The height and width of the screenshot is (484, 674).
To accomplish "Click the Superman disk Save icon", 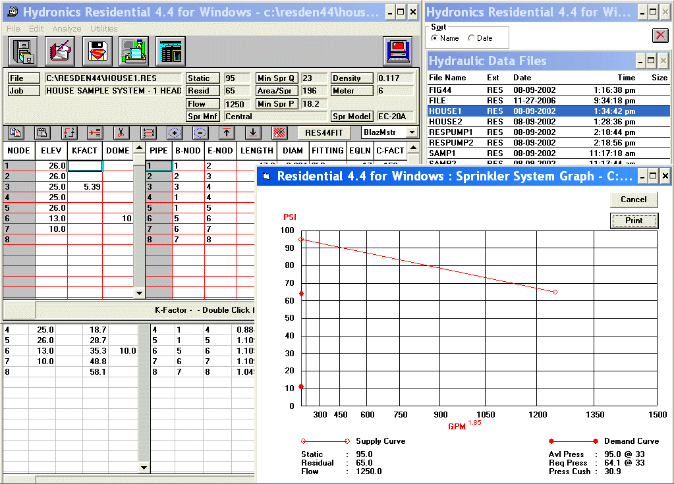I will [x=97, y=51].
